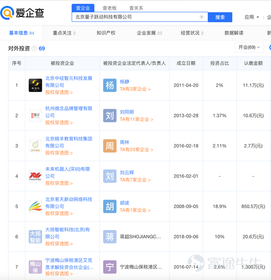
Task: Open 北京中经智元科技发展有限公司 company link
Action: (69, 82)
